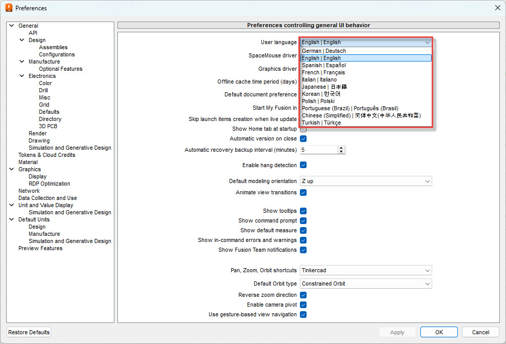
Task: Choose Chinese (Simplified) language
Action: point(366,115)
